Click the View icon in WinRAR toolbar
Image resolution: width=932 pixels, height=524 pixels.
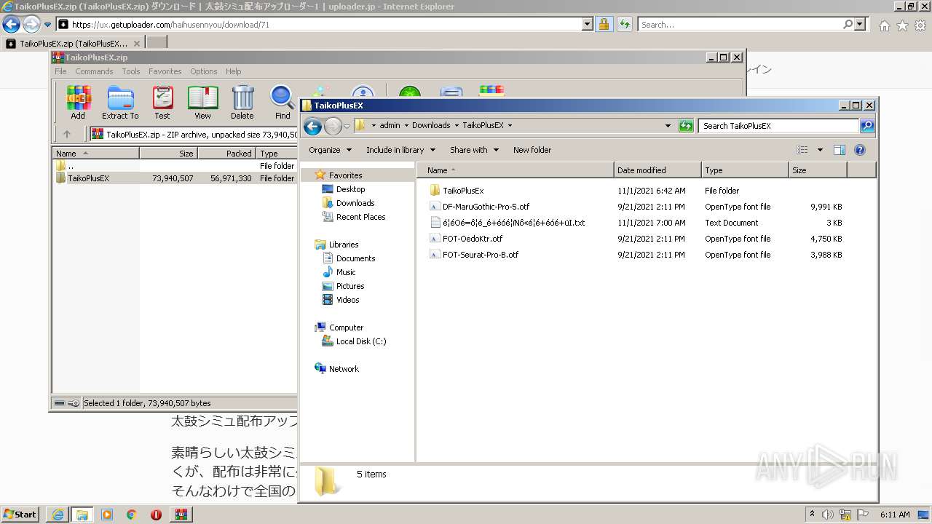202,102
